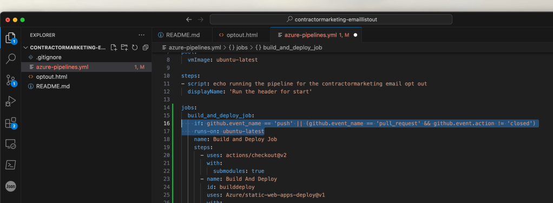Click the '1, M' badge on azure-pipelines.yml row
Image resolution: width=553 pixels, height=203 pixels.
point(139,67)
